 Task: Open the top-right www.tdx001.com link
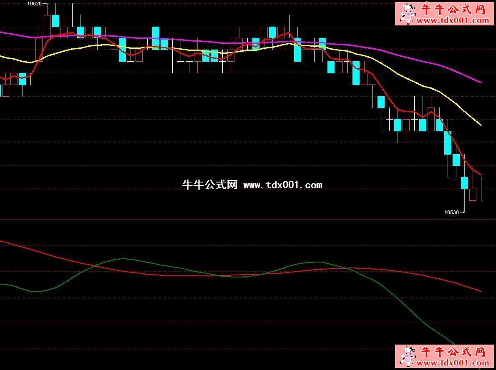[453, 20]
